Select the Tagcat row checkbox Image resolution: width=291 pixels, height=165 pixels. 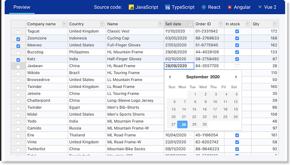18,32
